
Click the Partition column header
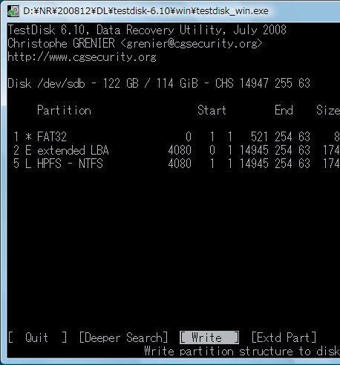[64, 110]
